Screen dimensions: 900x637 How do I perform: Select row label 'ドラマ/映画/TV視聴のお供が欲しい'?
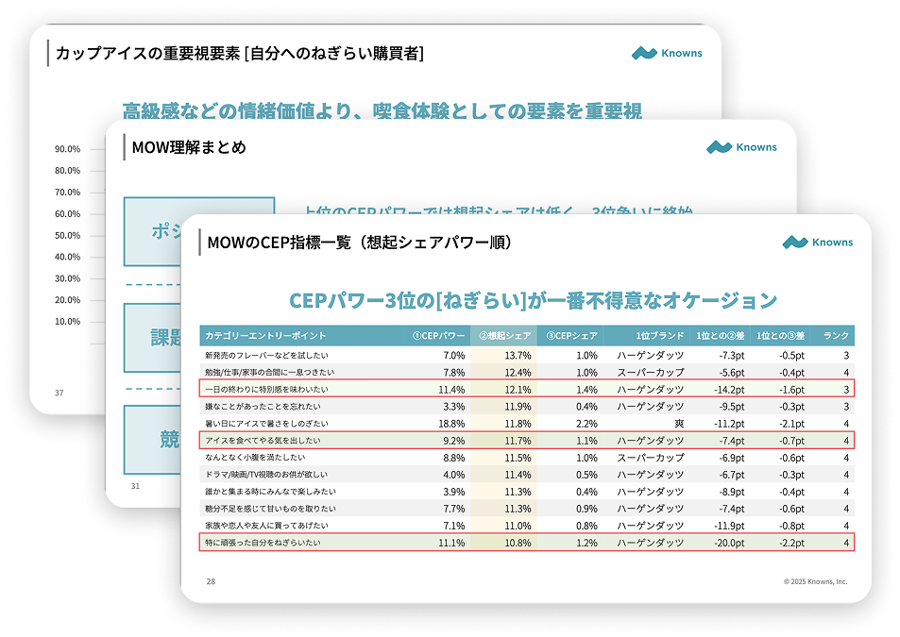tap(266, 475)
